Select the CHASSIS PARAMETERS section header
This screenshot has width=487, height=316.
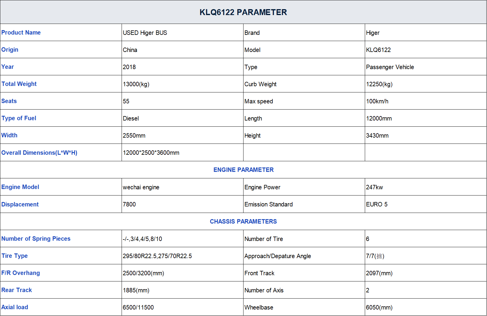pyautogui.click(x=243, y=221)
